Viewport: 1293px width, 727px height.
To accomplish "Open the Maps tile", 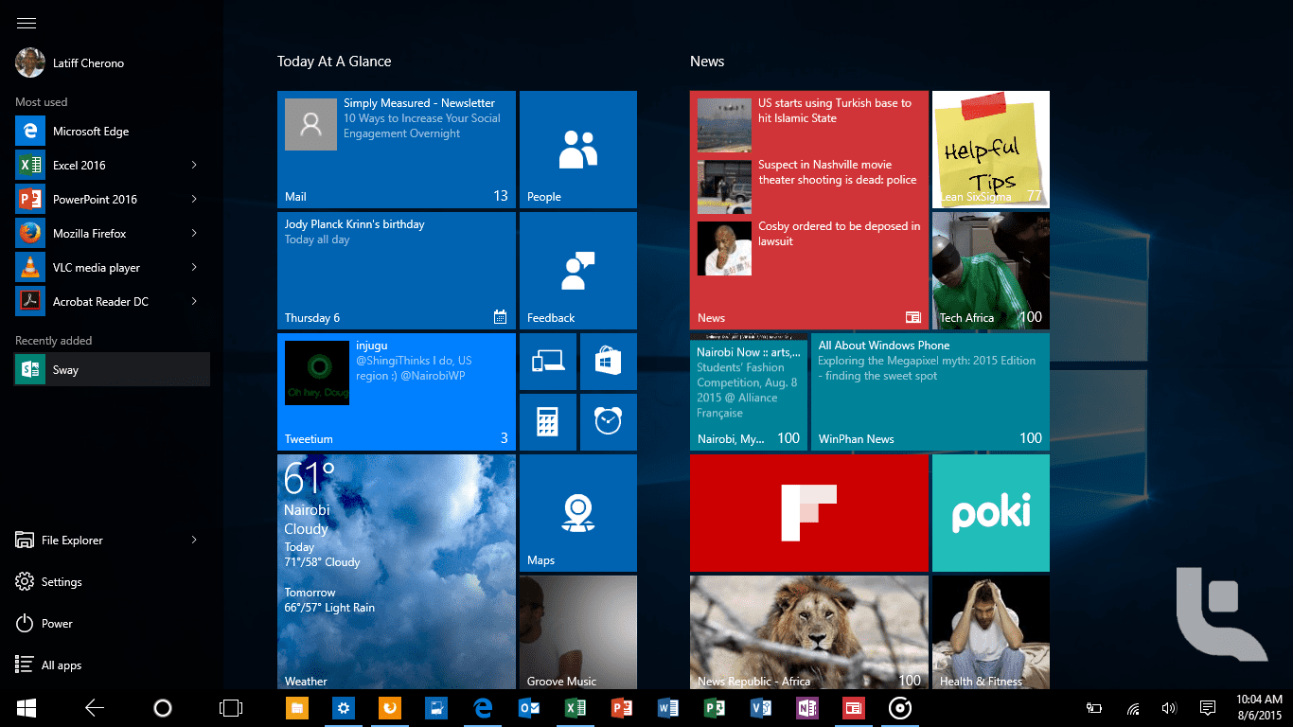I will [578, 513].
